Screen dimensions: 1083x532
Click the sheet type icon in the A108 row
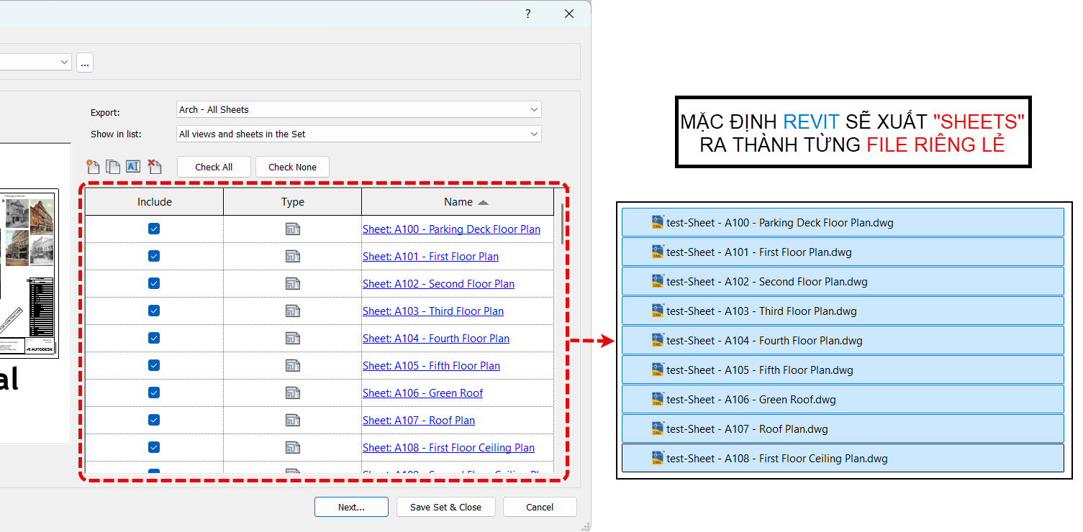(293, 448)
